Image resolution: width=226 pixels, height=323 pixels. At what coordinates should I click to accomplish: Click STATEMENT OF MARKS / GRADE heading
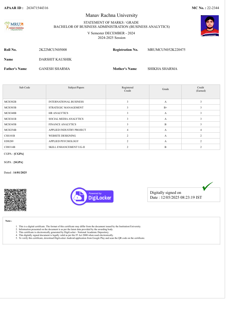pyautogui.click(x=111, y=22)
